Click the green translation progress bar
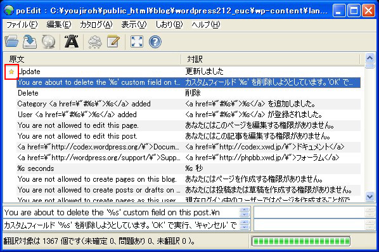 click(301, 241)
